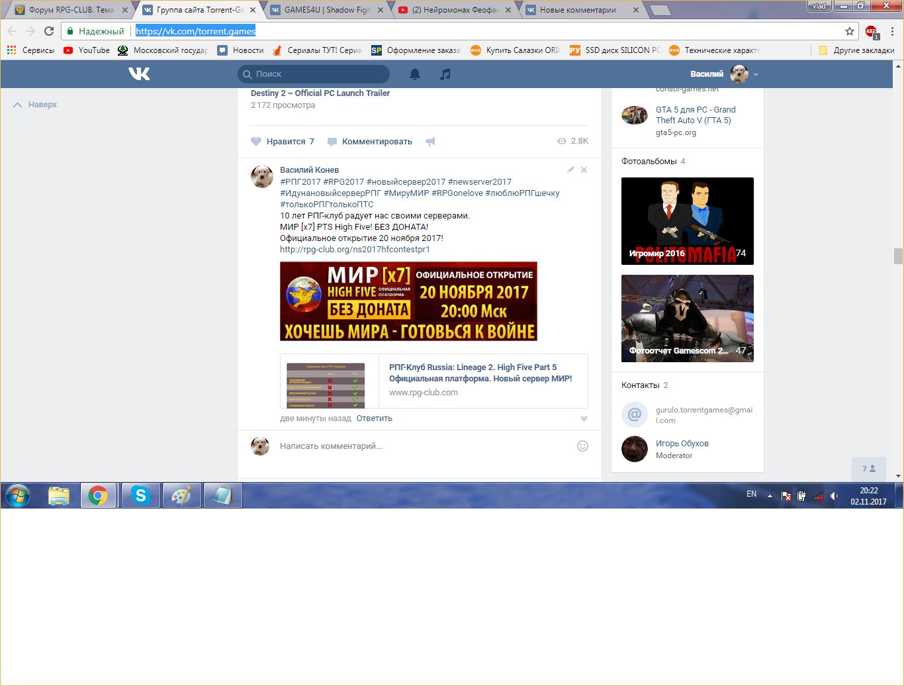The width and height of the screenshot is (904, 686).
Task: Reload the page with the refresh icon
Action: point(49,31)
